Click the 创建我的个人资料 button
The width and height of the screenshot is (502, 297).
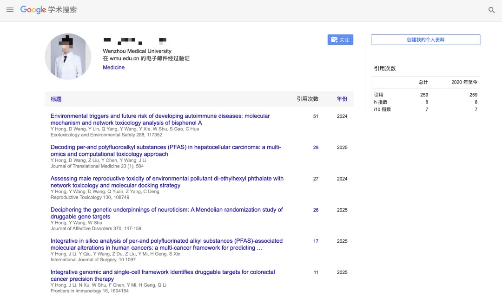tap(425, 39)
